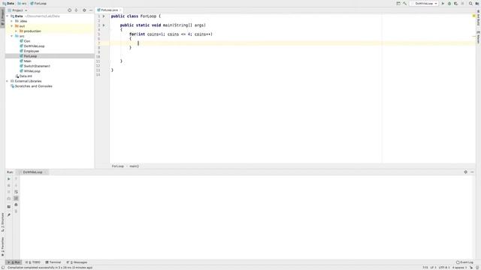The width and height of the screenshot is (481, 270).
Task: Hide the Project tool window with the minus icon
Action: pyautogui.click(x=91, y=10)
